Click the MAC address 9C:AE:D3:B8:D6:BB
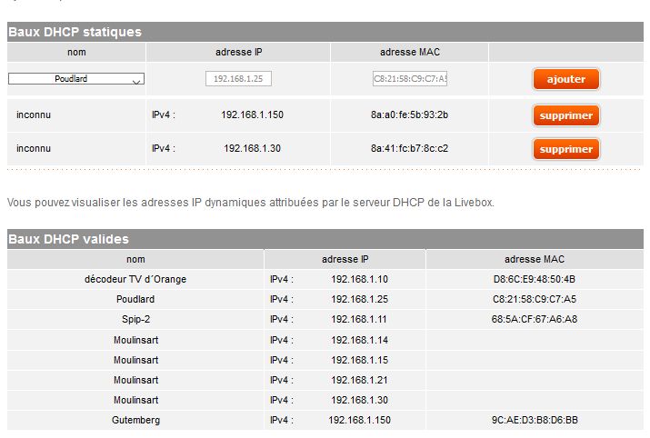This screenshot has width=650, height=438. (535, 420)
